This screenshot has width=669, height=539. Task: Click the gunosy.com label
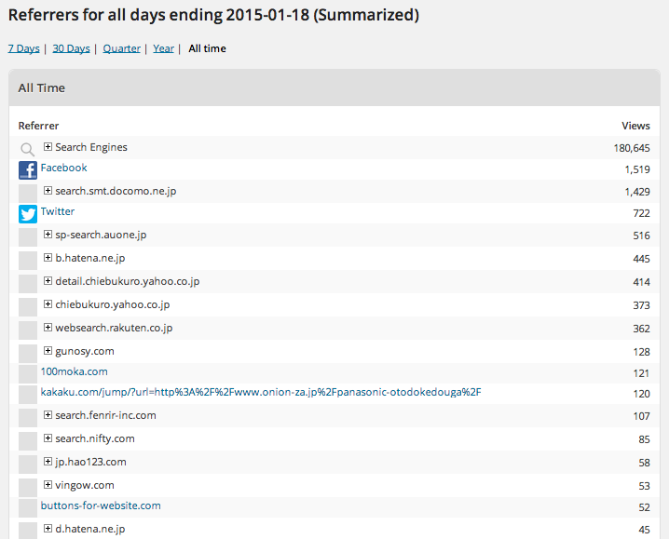(85, 351)
